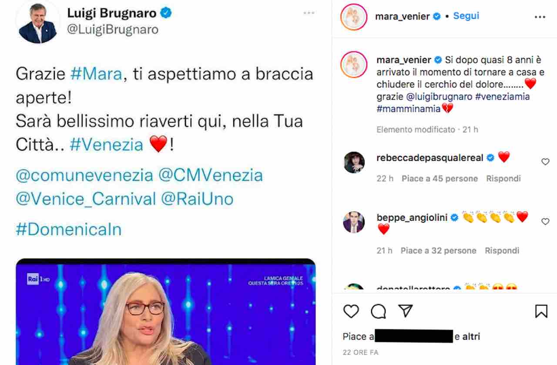The height and width of the screenshot is (365, 557).
Task: Open the Rai 1 TV screenshot image
Action: tap(165, 312)
